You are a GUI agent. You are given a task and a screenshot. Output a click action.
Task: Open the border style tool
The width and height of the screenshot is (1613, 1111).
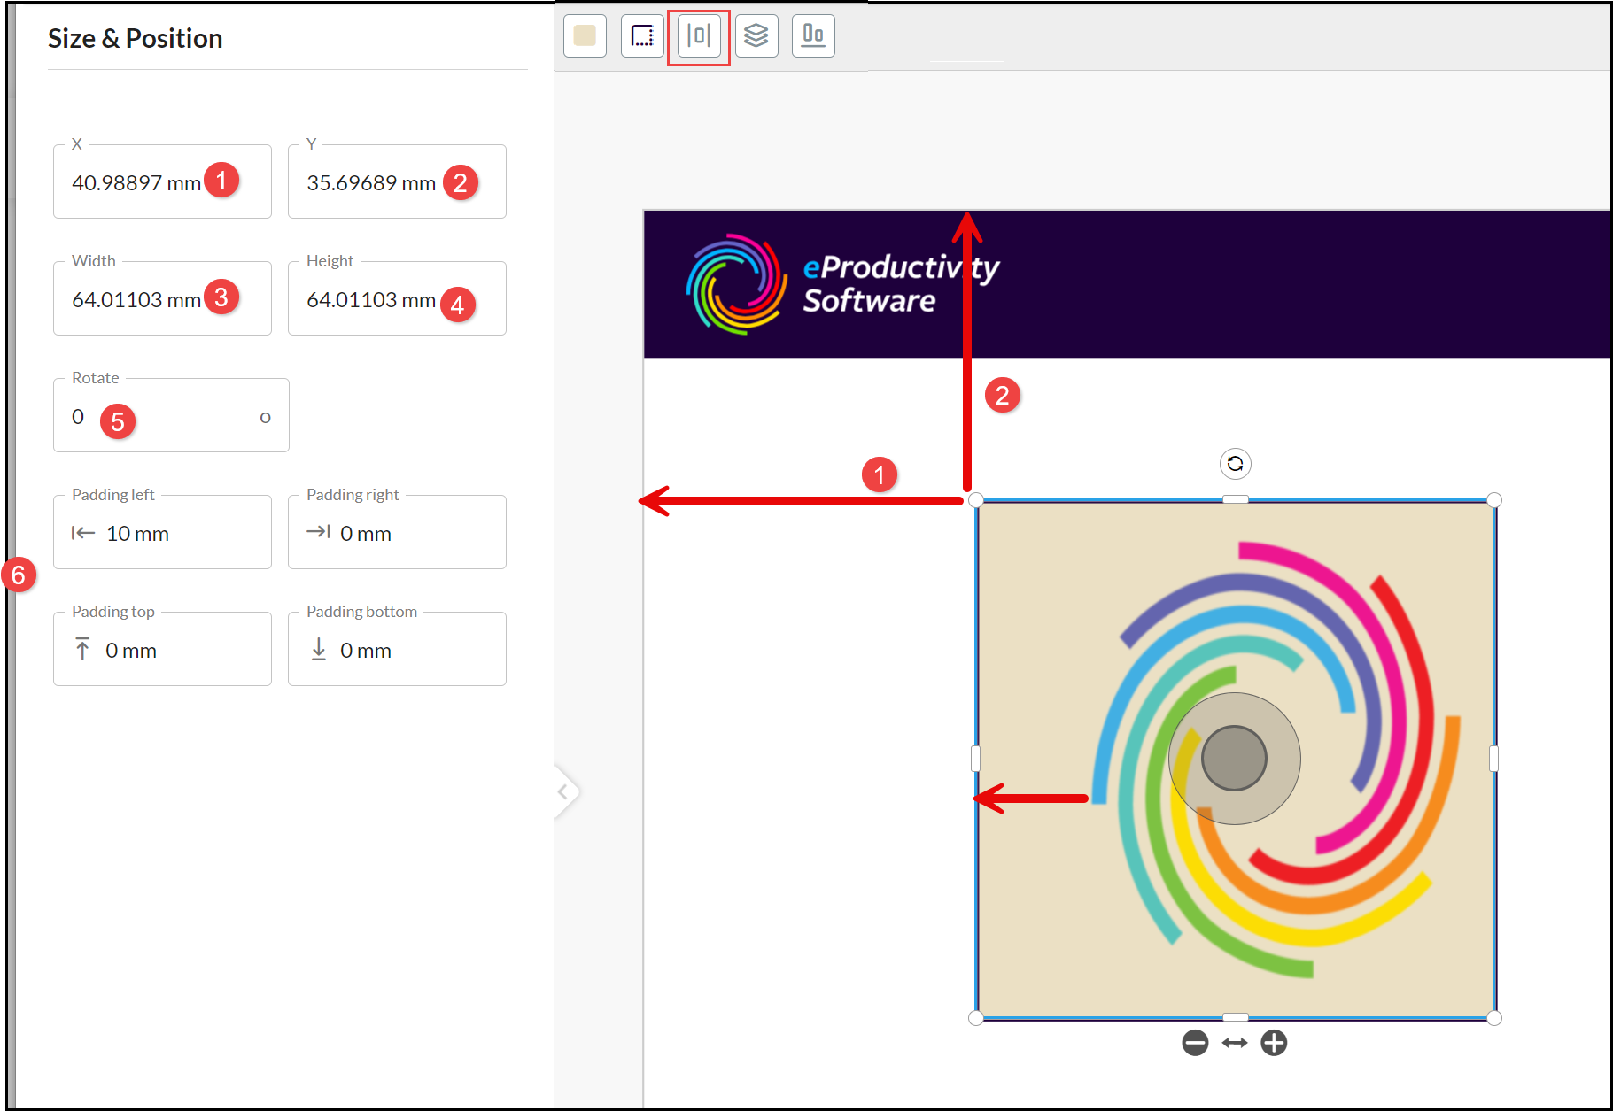(x=642, y=36)
